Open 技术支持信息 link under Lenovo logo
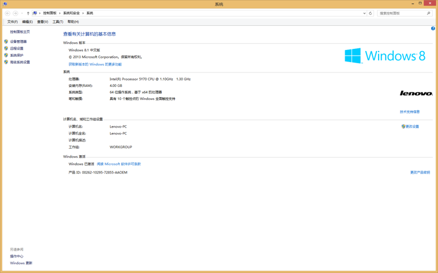Screen dimensions: 438x273 [410, 112]
